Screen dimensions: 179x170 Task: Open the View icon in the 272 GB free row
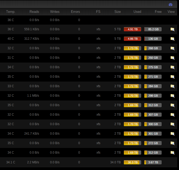[173, 143]
